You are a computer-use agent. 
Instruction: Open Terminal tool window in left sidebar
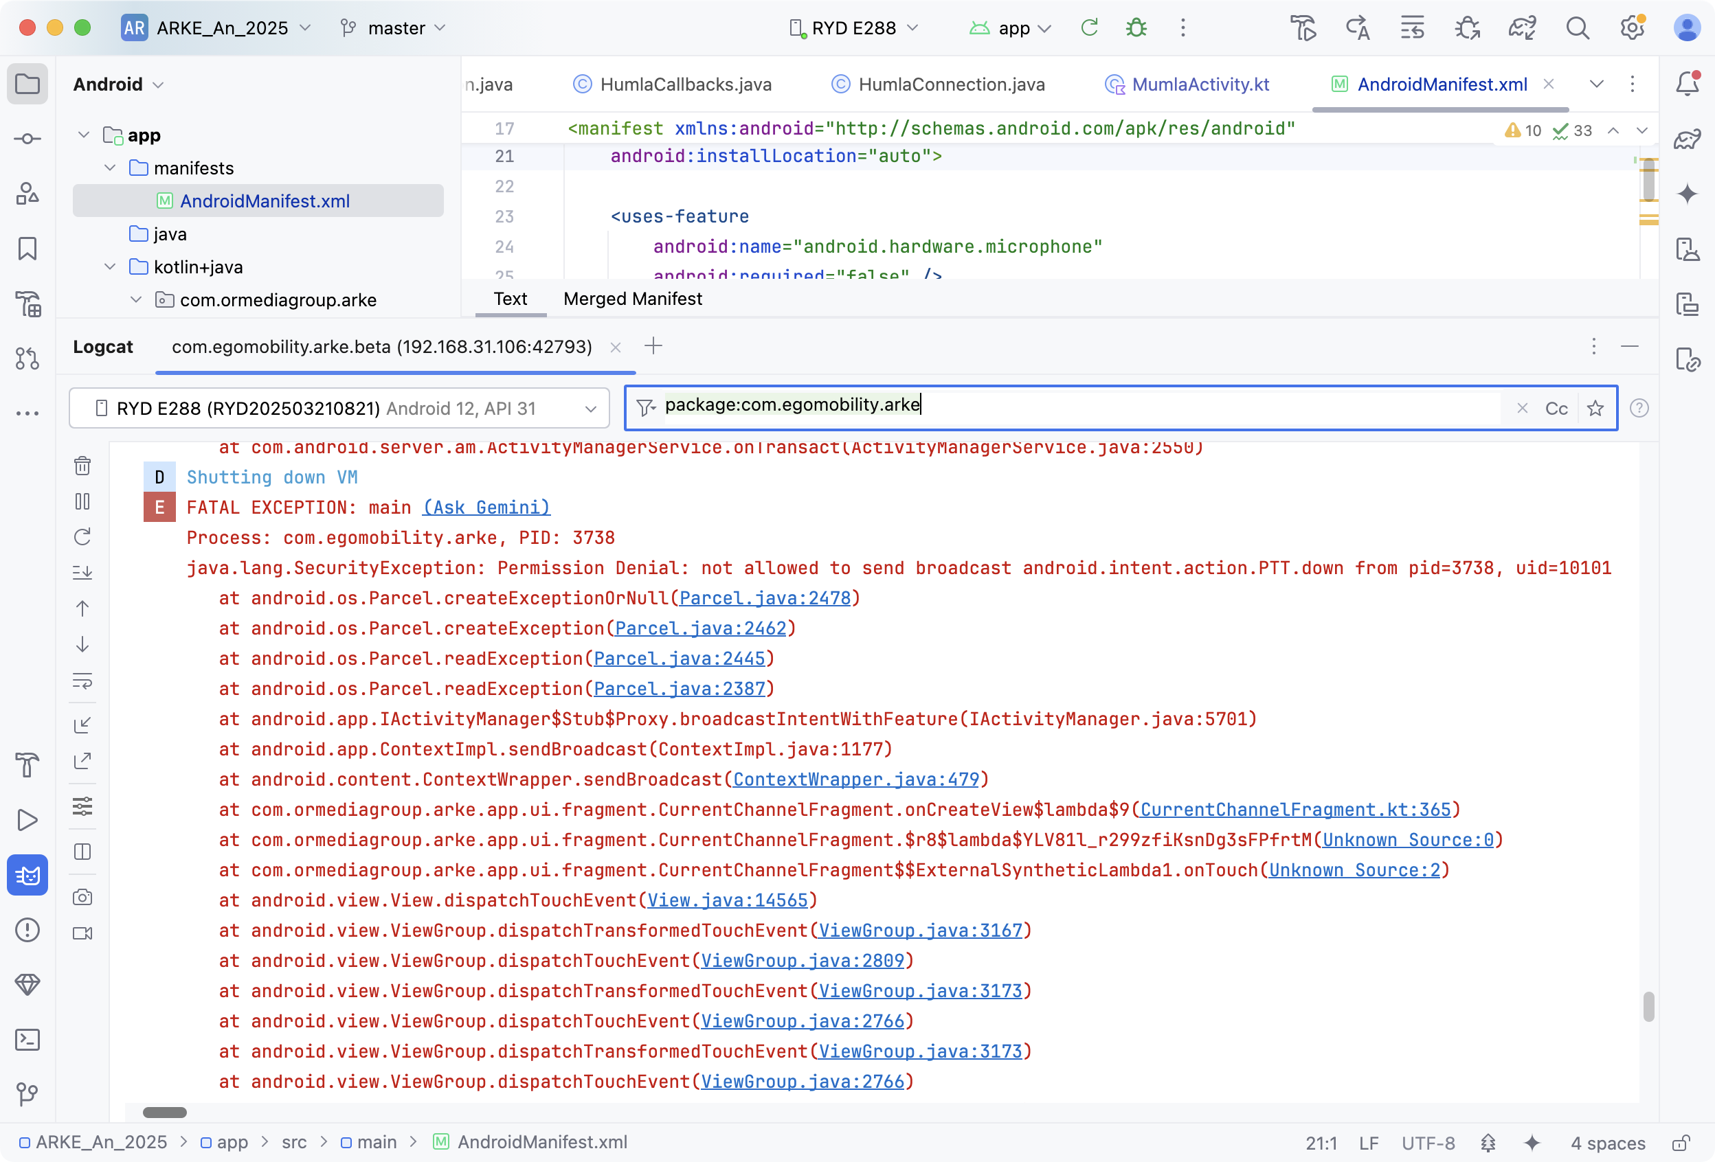[x=27, y=1040]
